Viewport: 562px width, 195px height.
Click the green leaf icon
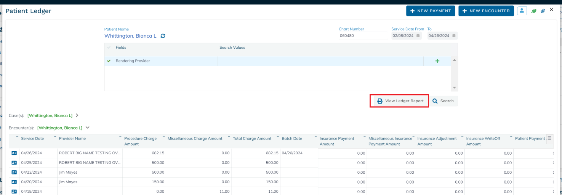click(534, 11)
